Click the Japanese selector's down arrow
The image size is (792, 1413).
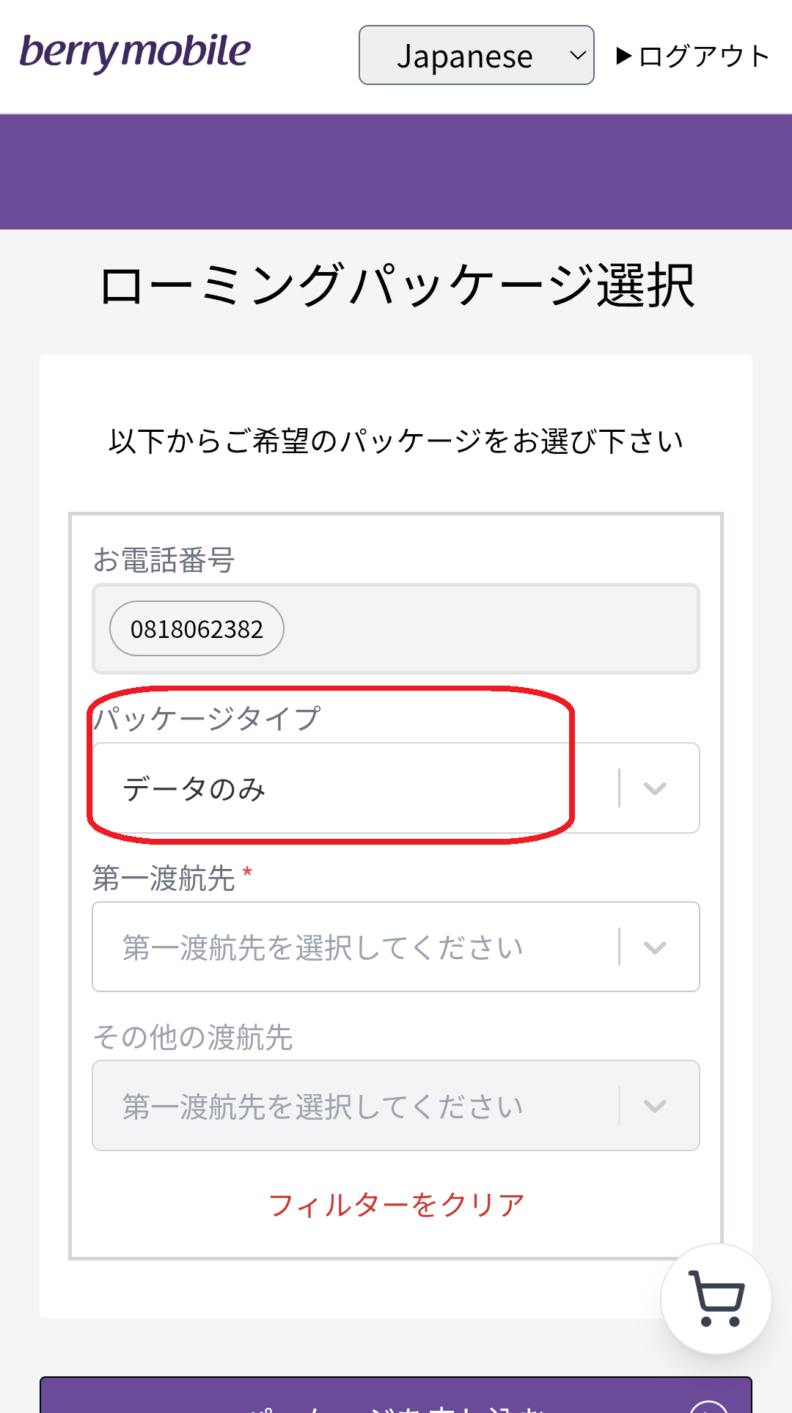(x=578, y=56)
